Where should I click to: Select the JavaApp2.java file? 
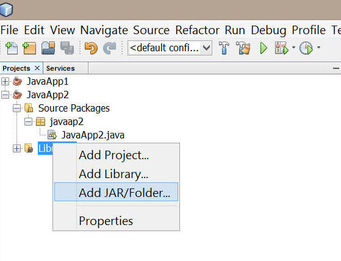93,135
